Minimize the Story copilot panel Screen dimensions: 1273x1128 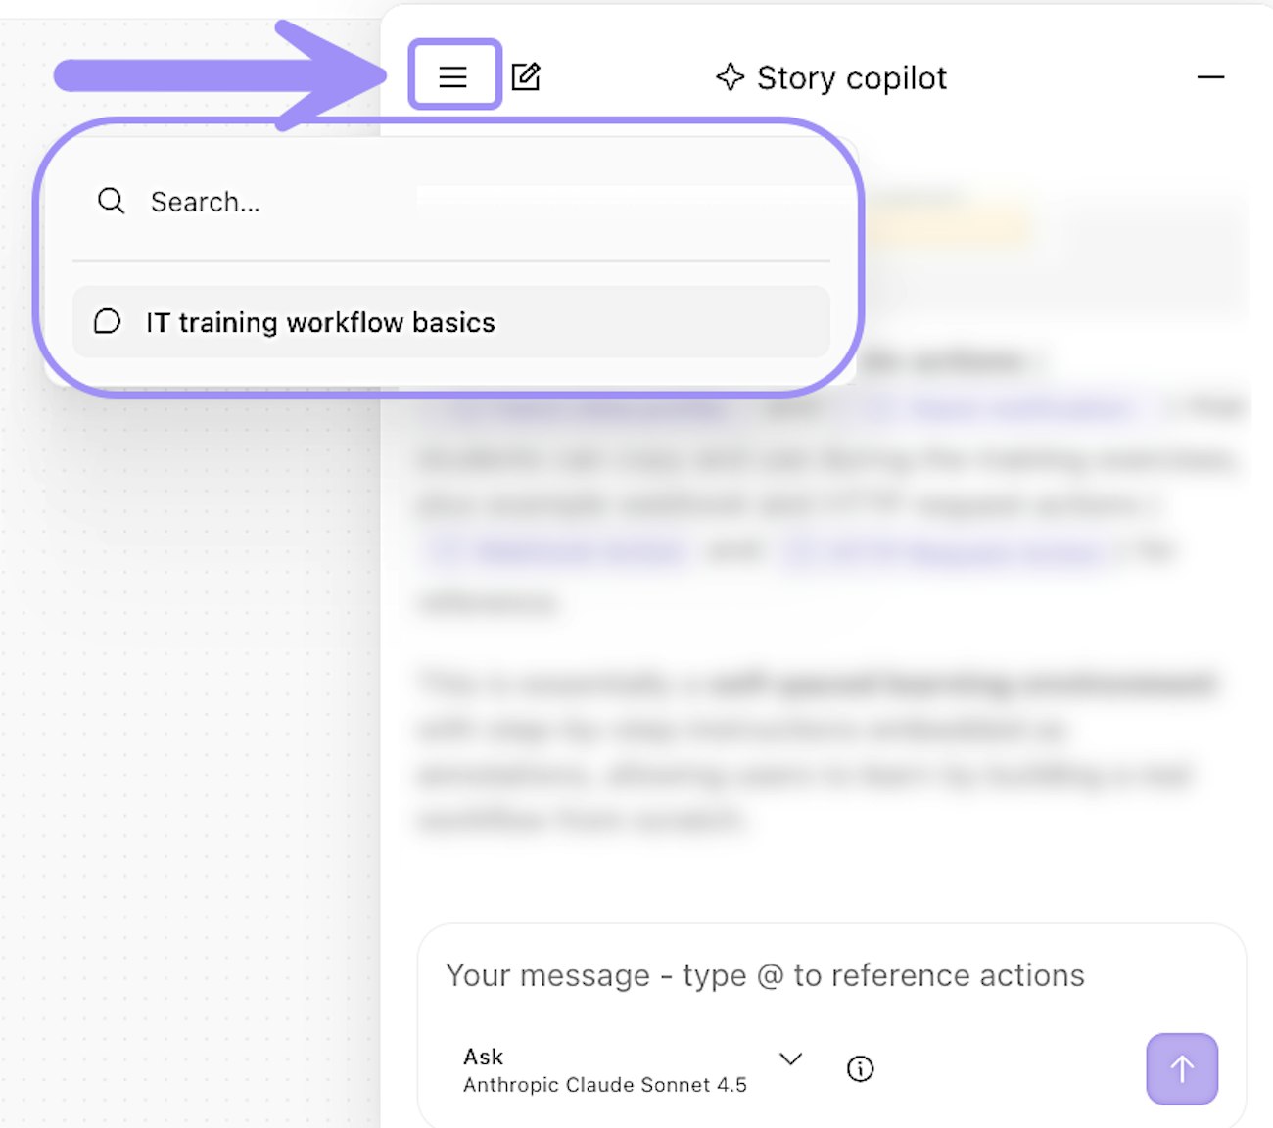click(1210, 76)
